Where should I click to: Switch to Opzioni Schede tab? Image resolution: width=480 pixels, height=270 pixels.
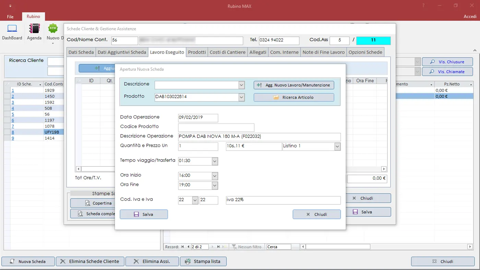[x=365, y=52]
